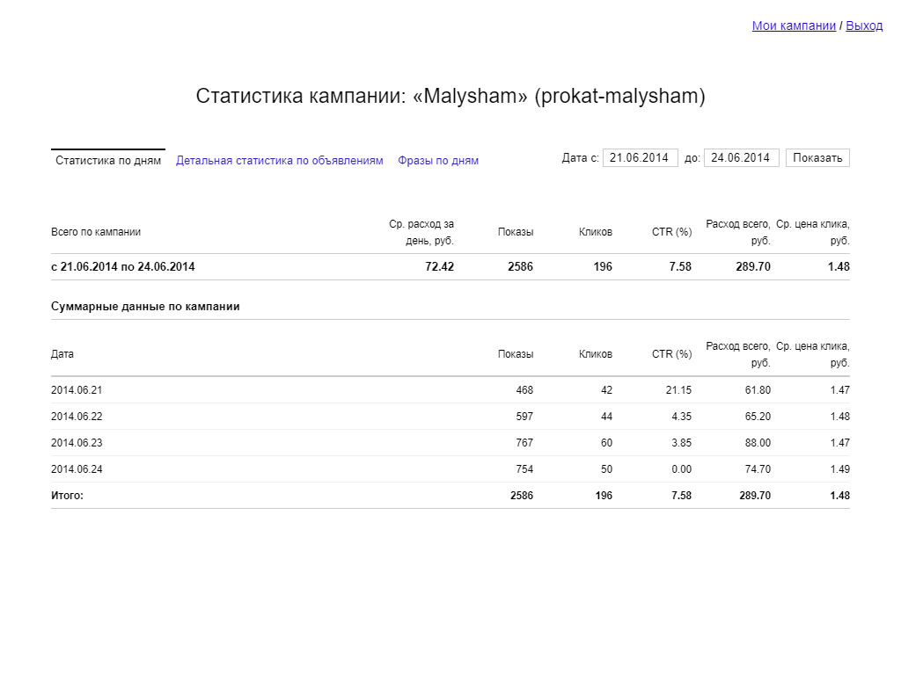Switch to Детальная статистика по объявлениям tab
The image size is (901, 675).
click(279, 161)
